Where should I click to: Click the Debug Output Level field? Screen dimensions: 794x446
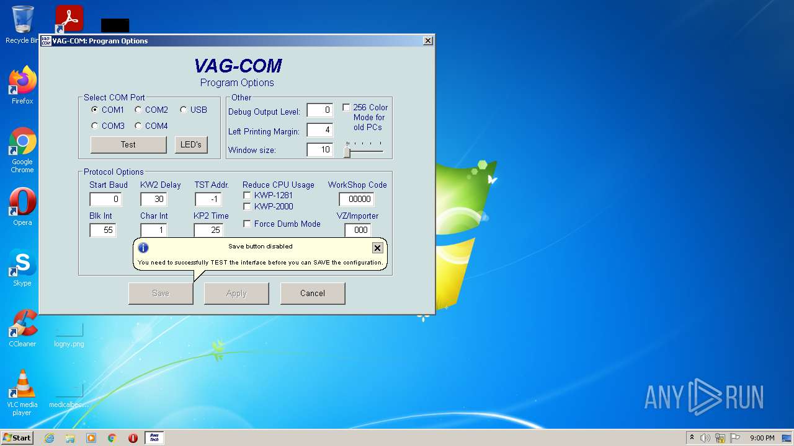pyautogui.click(x=320, y=110)
